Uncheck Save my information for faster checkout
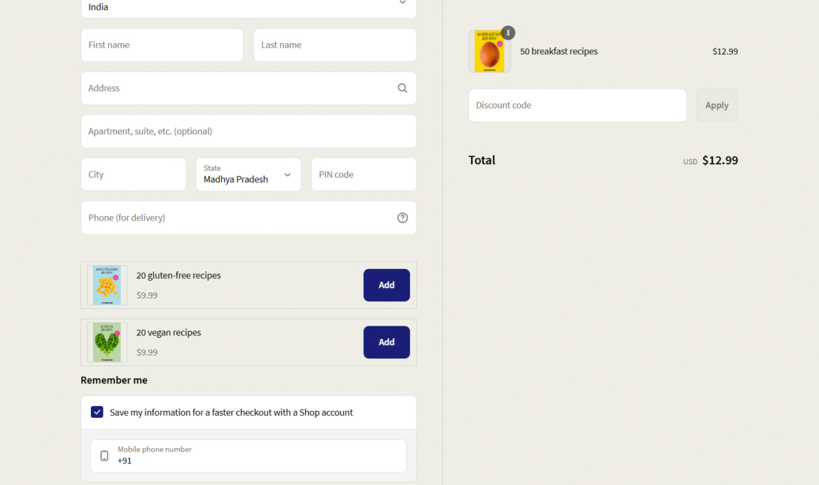Viewport: 819px width, 485px height. [97, 412]
